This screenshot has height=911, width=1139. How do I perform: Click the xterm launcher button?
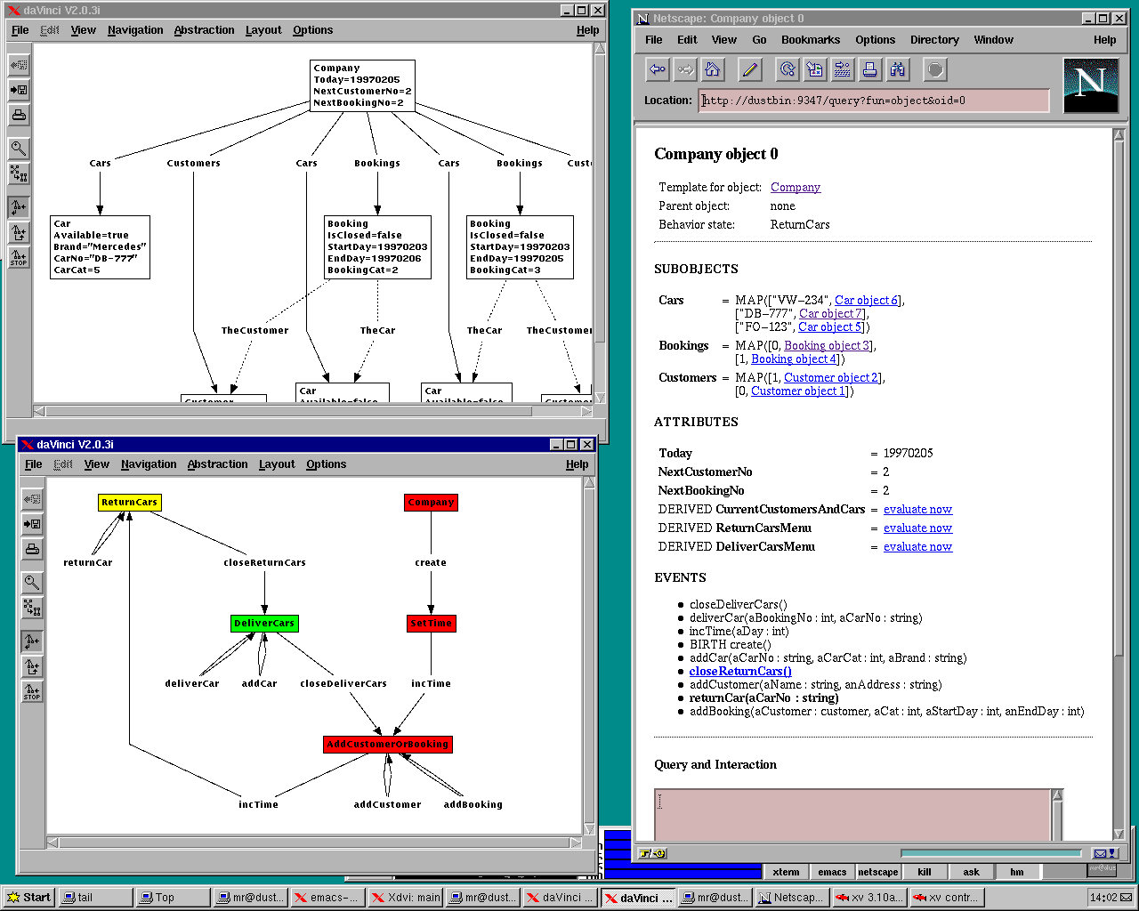[786, 872]
